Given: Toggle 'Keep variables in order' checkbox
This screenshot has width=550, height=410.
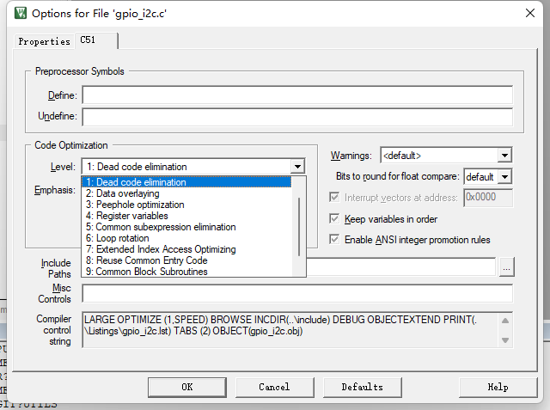Looking at the screenshot, I should pyautogui.click(x=334, y=219).
